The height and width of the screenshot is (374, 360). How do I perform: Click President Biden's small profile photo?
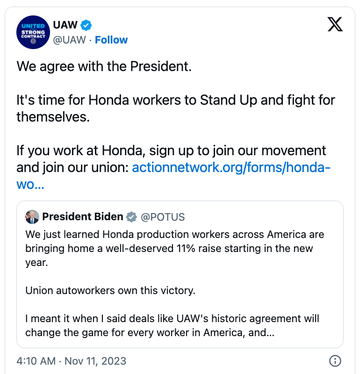point(32,217)
